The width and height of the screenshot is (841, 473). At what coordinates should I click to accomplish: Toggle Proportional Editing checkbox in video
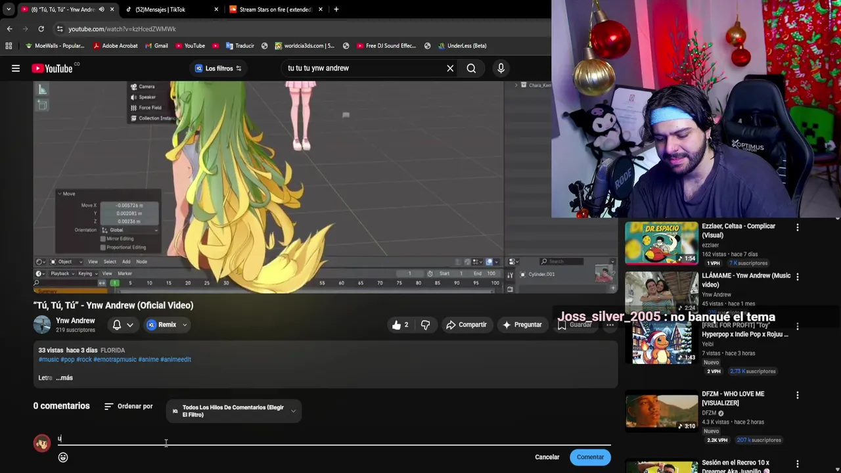pyautogui.click(x=104, y=247)
